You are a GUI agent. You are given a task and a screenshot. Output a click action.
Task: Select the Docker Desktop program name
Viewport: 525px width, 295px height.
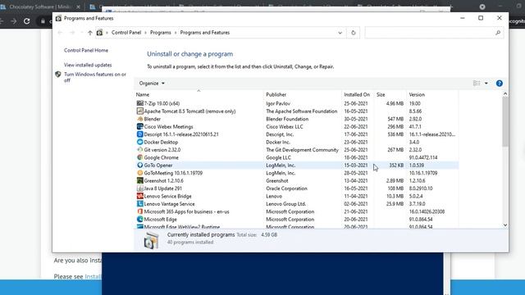point(161,142)
